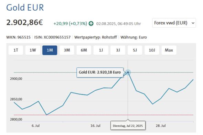Pick the 10J chart period
This screenshot has height=135, width=203.
[x=152, y=50]
